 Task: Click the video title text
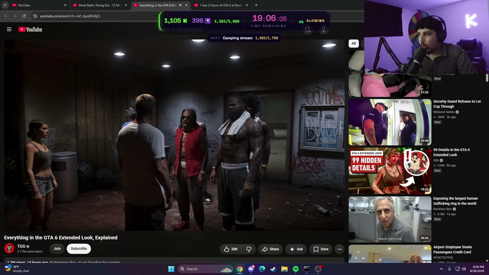pos(61,238)
